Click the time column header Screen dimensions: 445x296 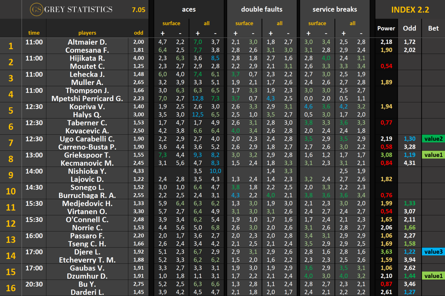click(x=34, y=33)
